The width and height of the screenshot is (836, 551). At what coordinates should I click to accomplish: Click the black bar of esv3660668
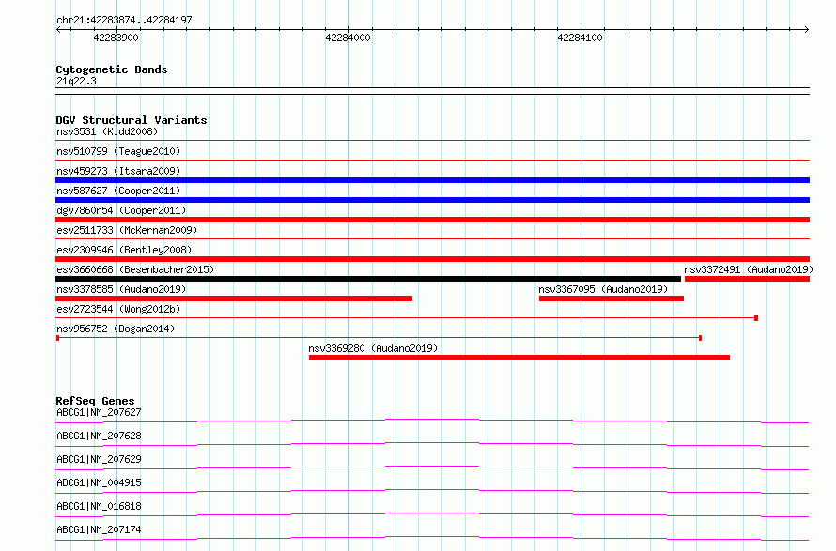368,279
